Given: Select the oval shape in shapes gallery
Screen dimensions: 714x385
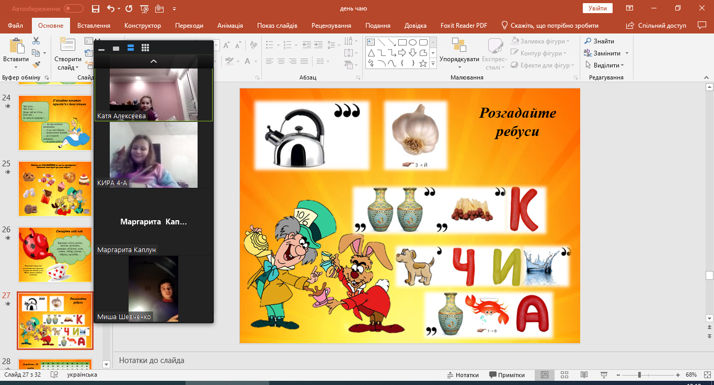Looking at the screenshot, I should click(x=412, y=42).
